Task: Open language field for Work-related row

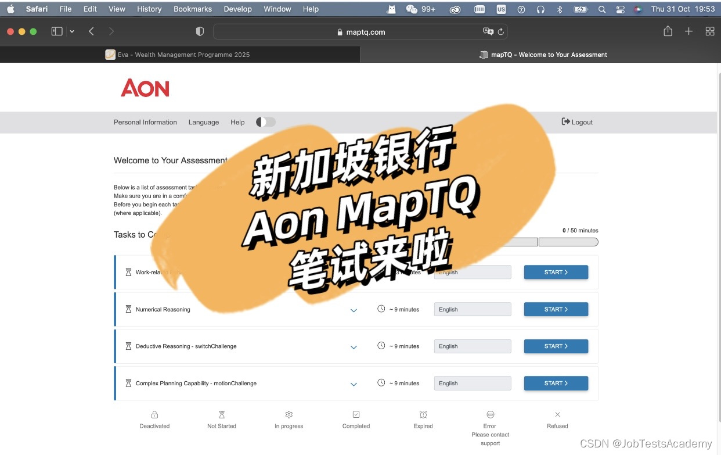Action: point(473,272)
